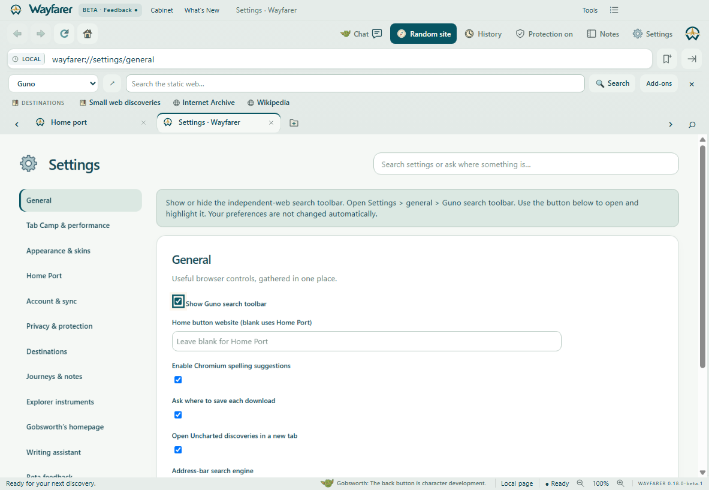Click the Settings gear in the toolbar

(653, 34)
